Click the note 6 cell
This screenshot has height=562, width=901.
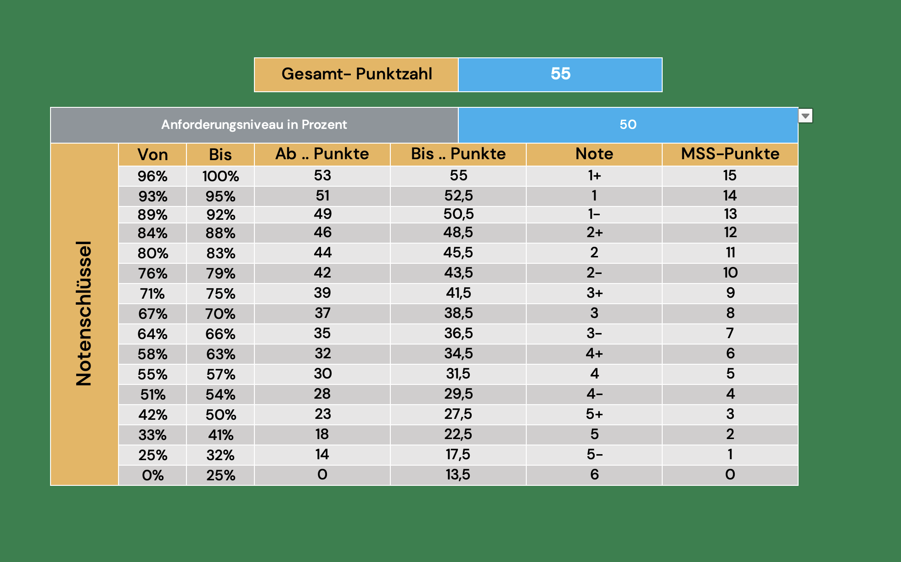[x=594, y=475]
